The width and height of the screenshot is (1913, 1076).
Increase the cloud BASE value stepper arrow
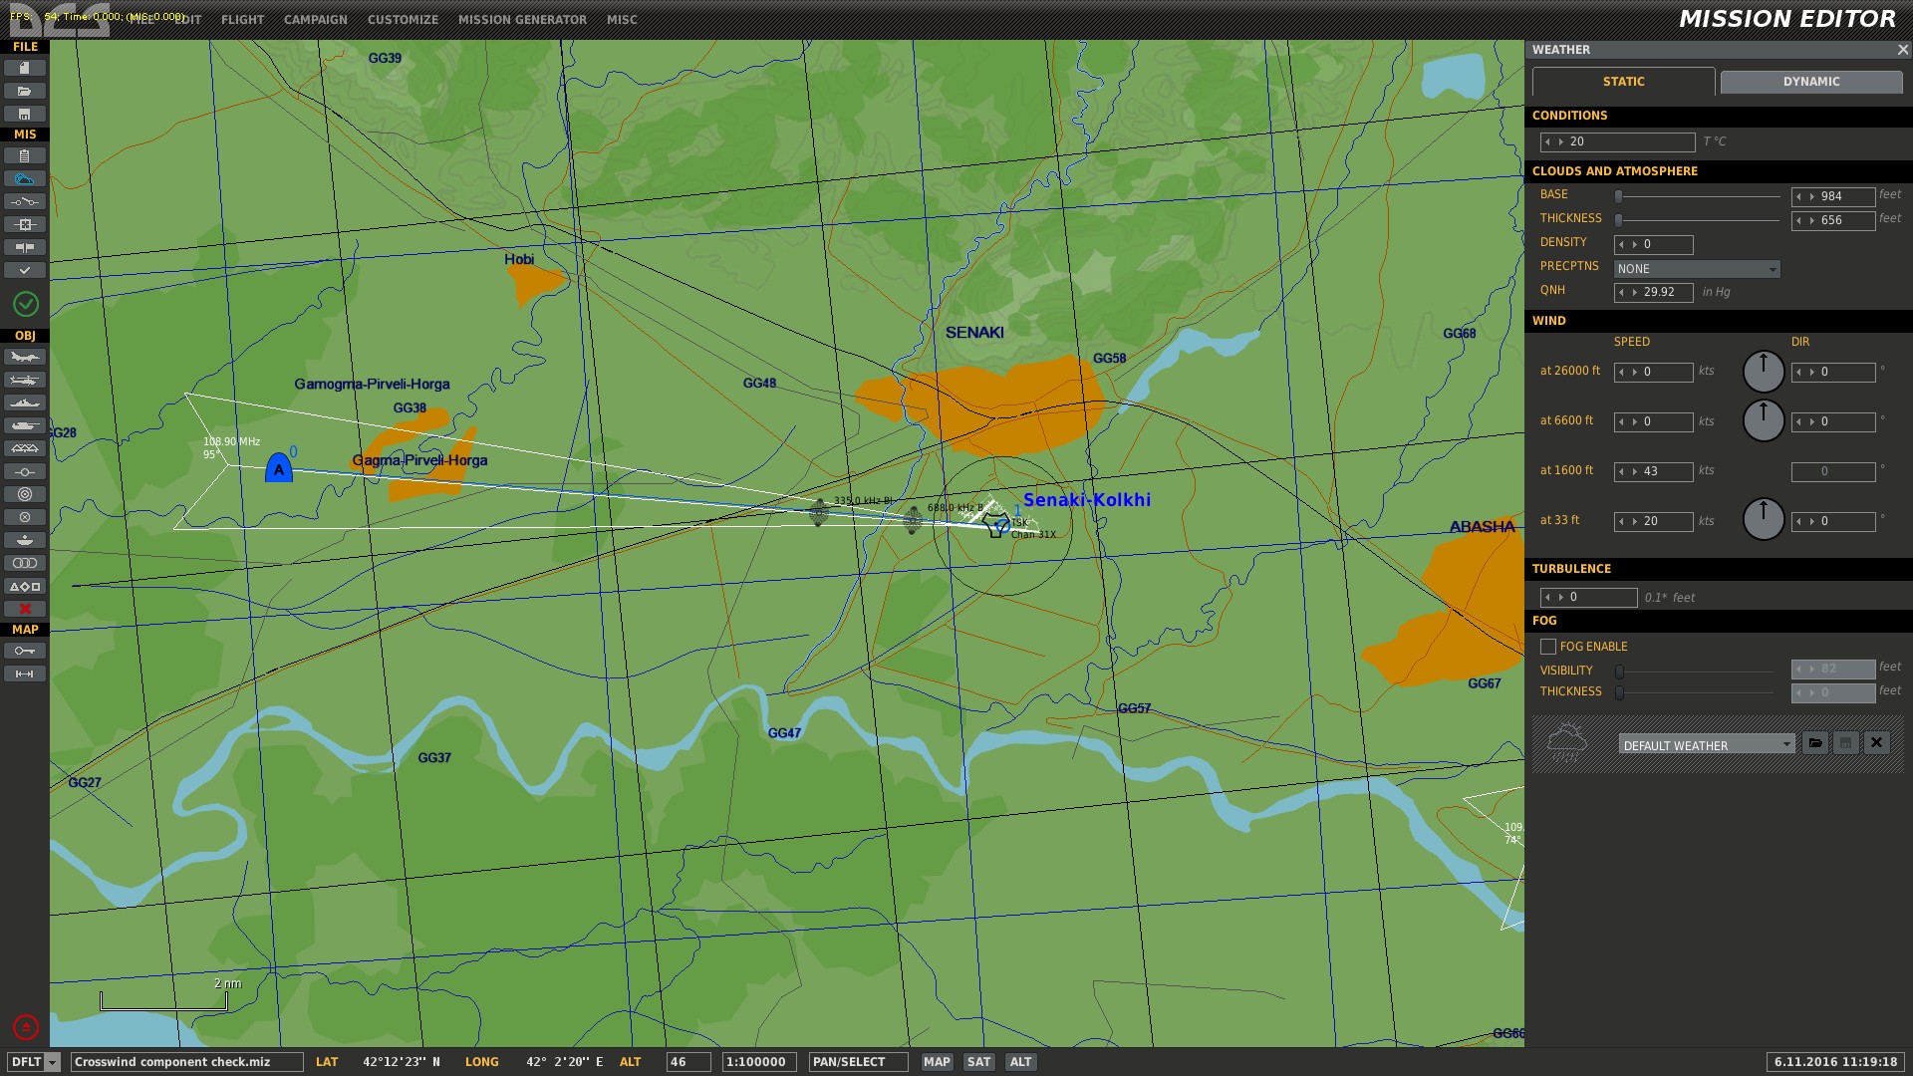(1812, 197)
